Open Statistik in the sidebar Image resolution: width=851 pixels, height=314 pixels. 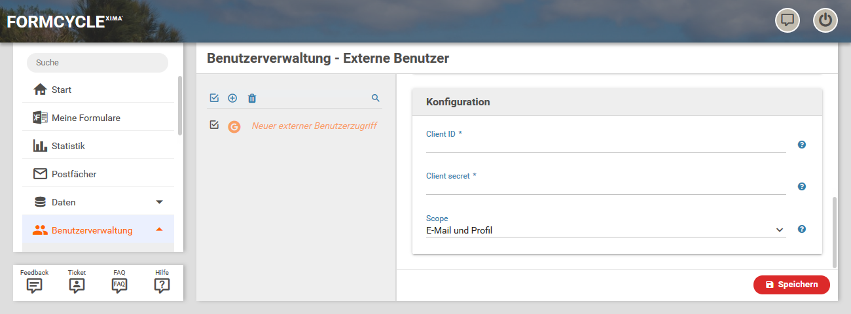[68, 146]
